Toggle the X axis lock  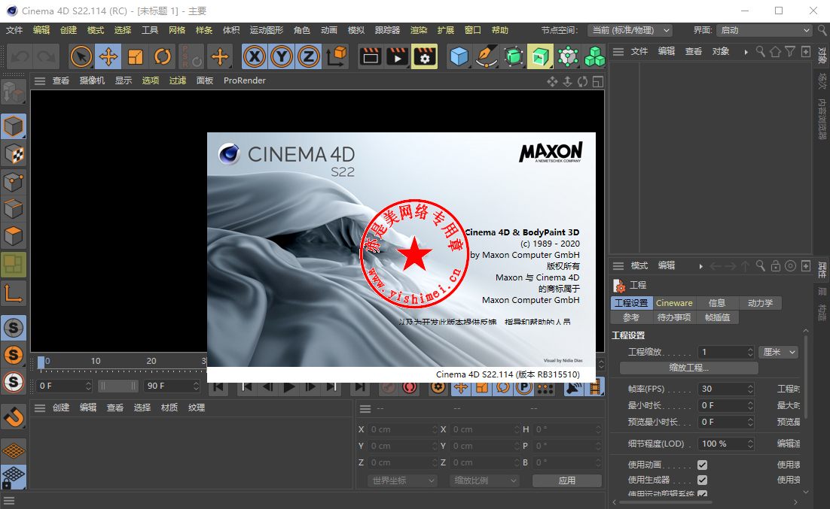click(x=255, y=56)
